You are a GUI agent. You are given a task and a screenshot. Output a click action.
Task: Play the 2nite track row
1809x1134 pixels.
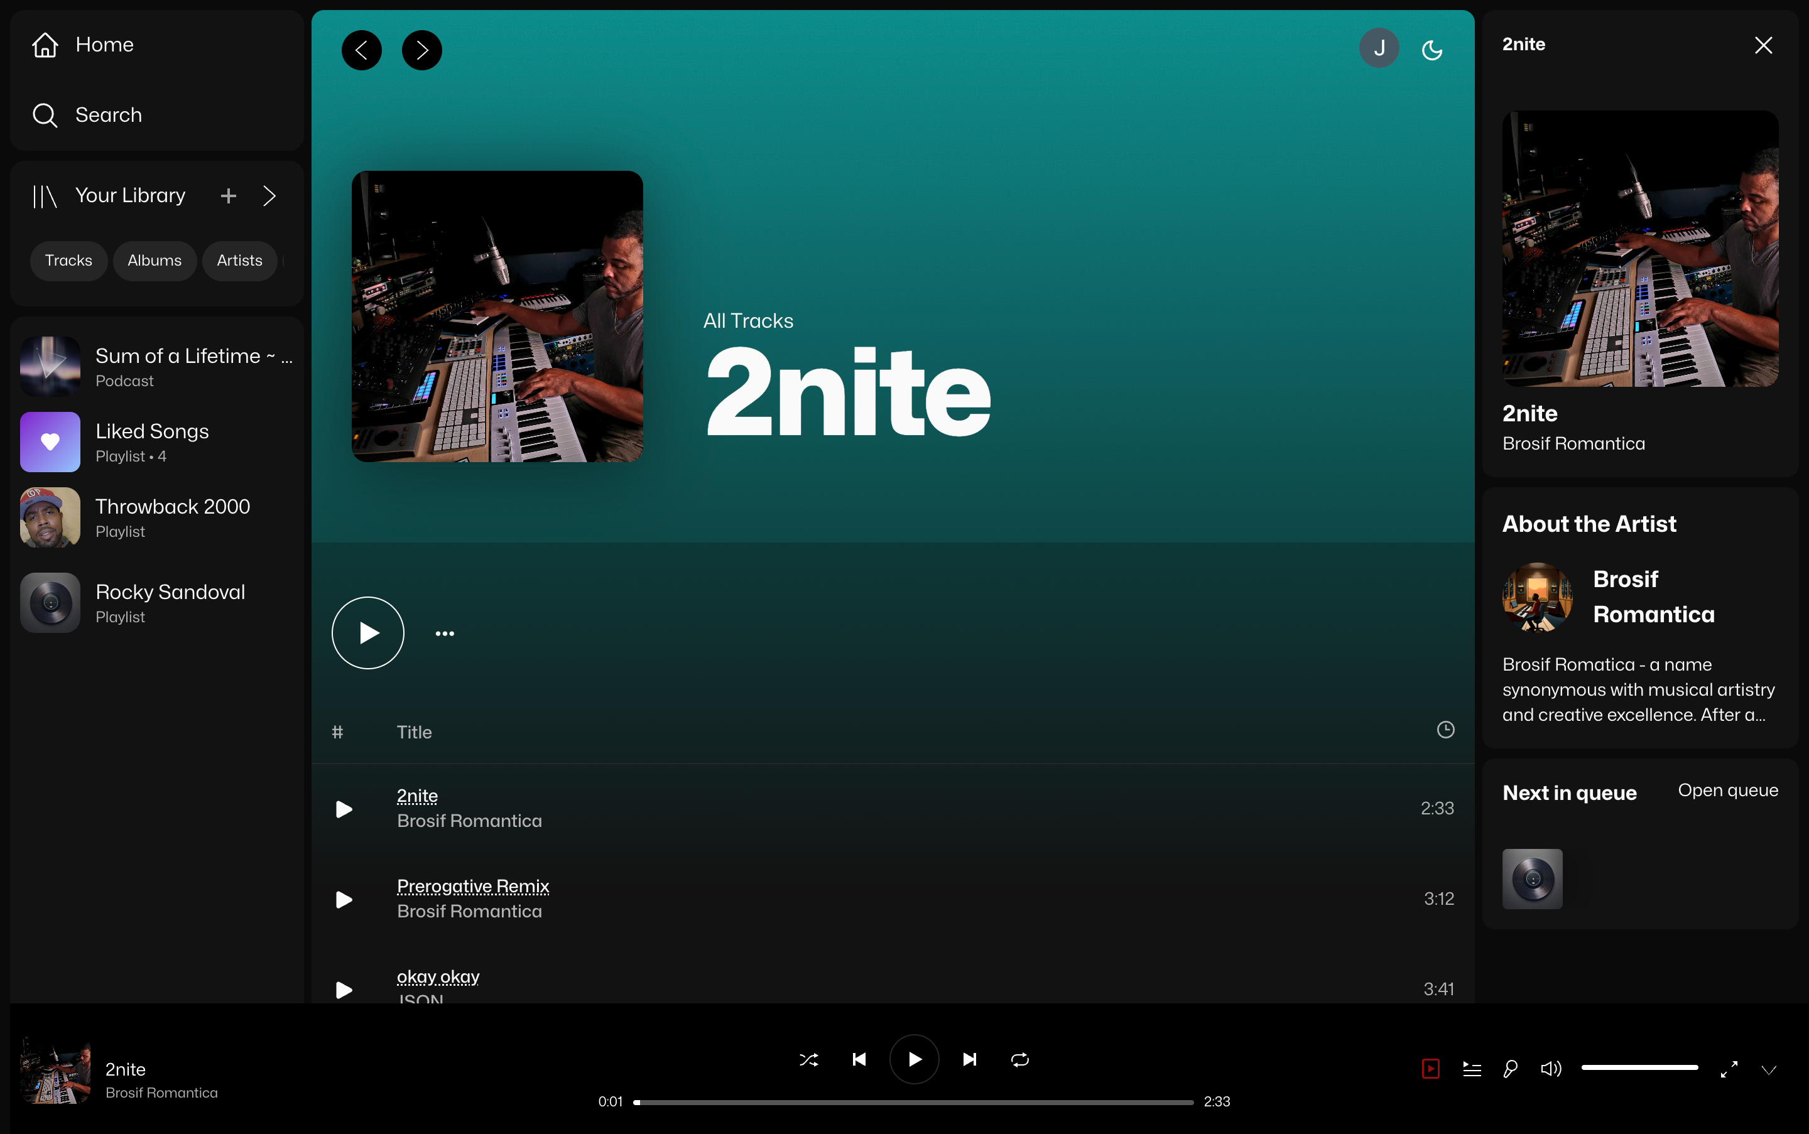[x=344, y=809]
